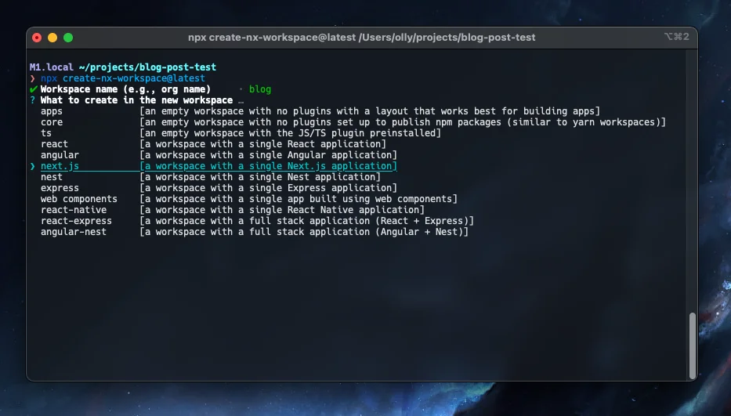Viewport: 731px width, 416px height.
Task: Click the ⌥⌘2 shortcut indicator in title bar
Action: click(675, 37)
